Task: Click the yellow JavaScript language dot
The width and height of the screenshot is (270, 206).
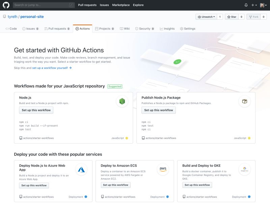Action: point(126,138)
